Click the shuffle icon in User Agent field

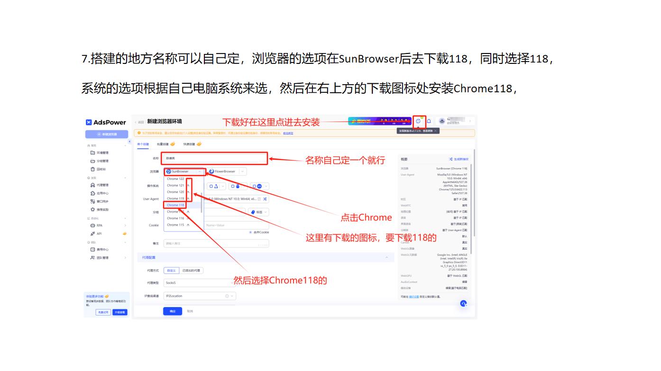[x=265, y=199]
